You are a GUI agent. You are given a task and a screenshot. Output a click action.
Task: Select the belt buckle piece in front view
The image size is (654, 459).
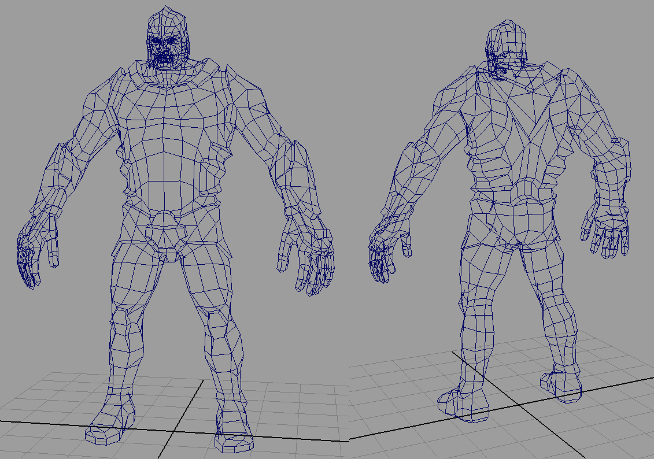click(169, 255)
